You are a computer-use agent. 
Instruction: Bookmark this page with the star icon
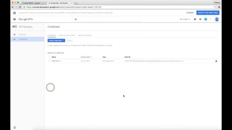point(215,7)
